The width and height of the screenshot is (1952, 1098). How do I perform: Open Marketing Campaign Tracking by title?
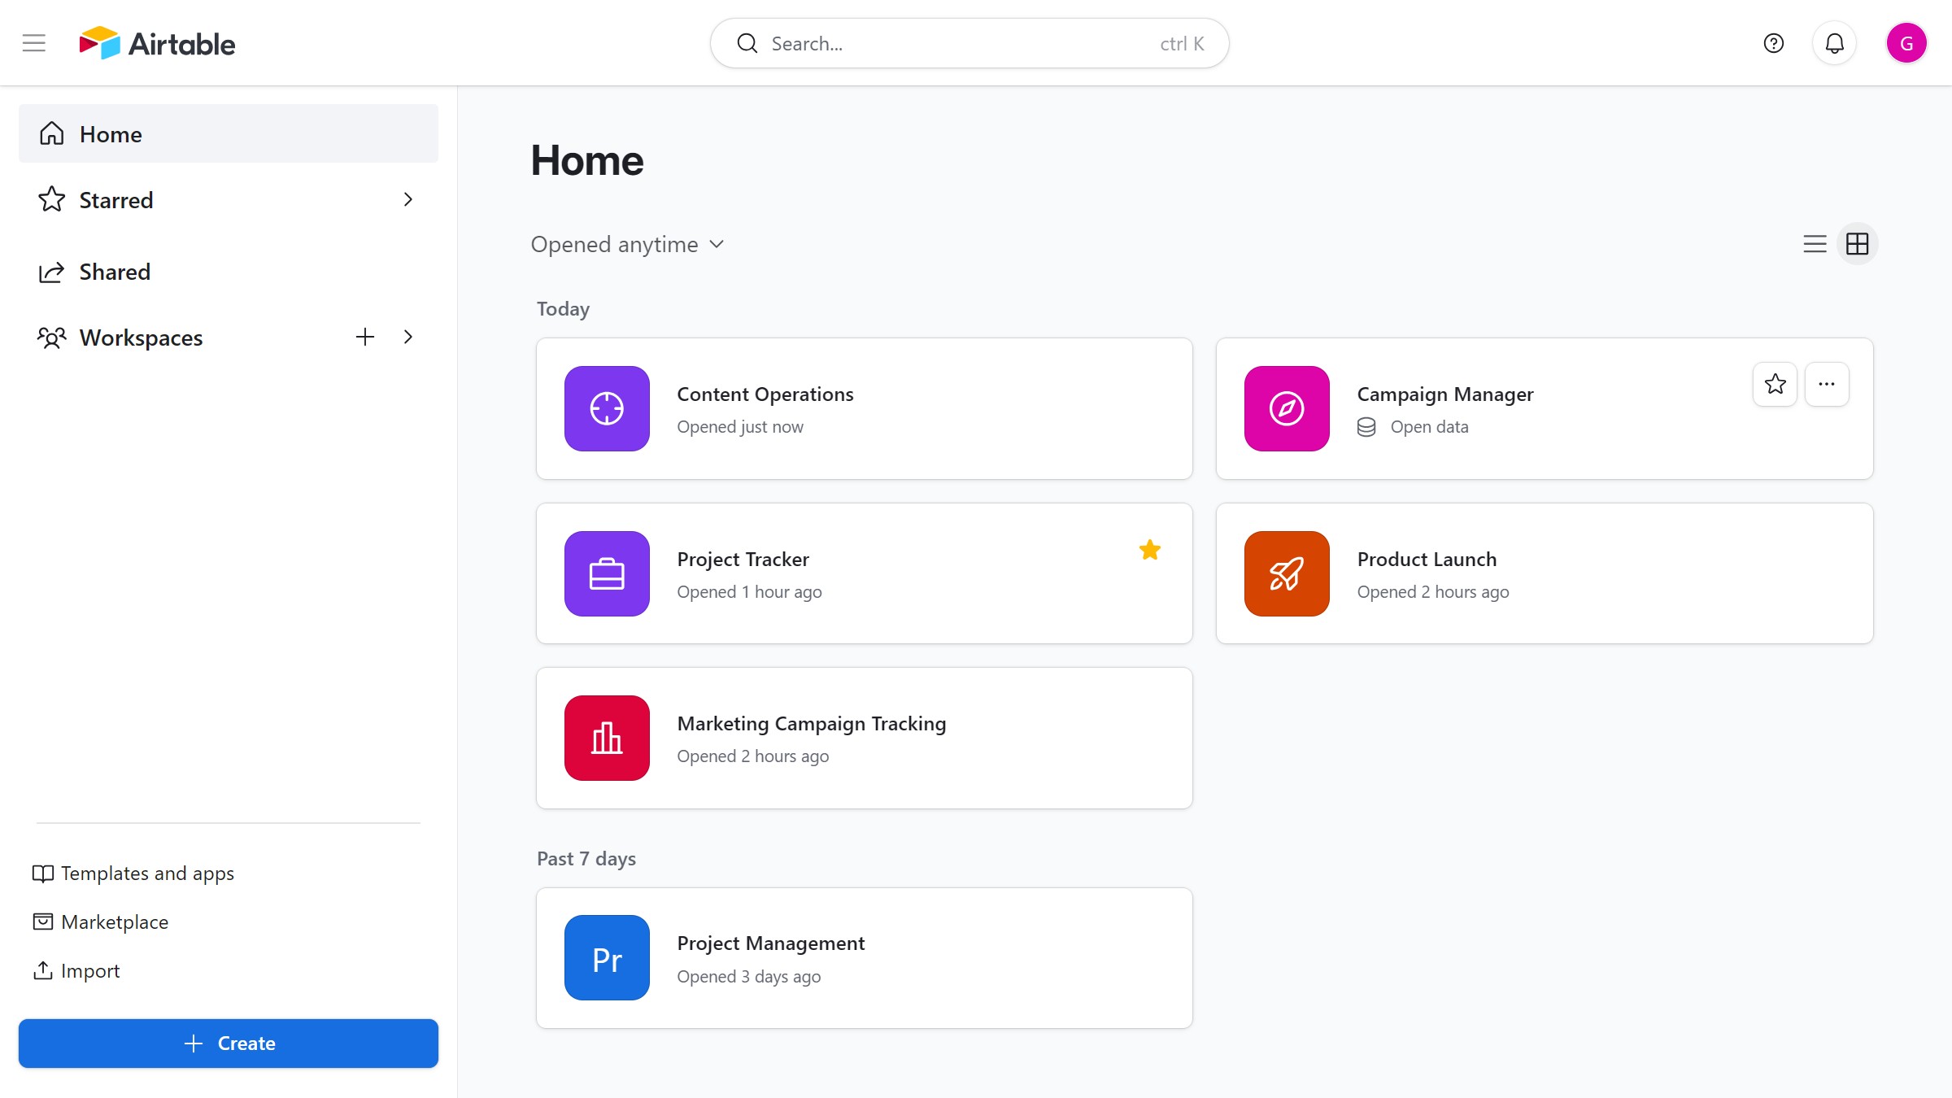812,723
